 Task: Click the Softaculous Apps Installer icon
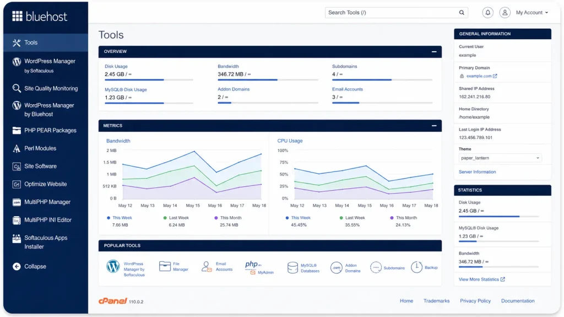(x=17, y=239)
